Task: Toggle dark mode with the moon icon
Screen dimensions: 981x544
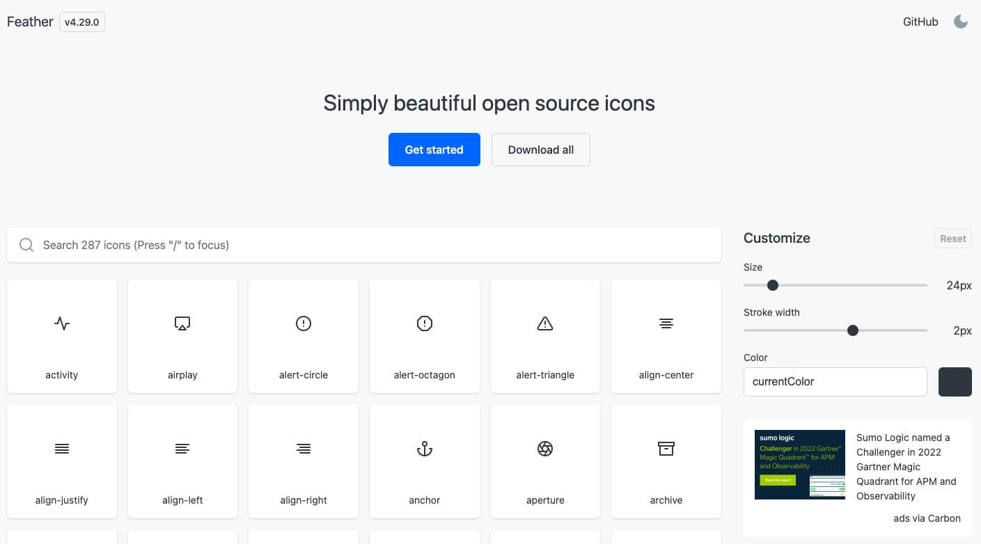Action: (x=961, y=22)
